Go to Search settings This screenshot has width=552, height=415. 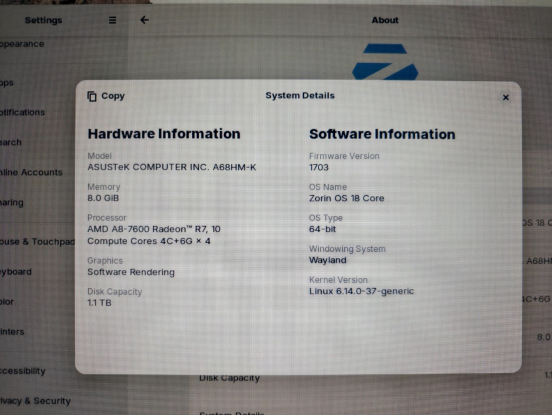(x=11, y=143)
